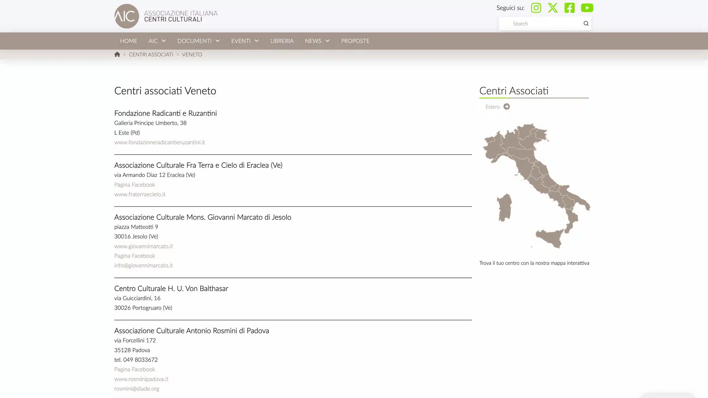Open the AIC Instagram page
This screenshot has height=398, width=708.
point(536,8)
